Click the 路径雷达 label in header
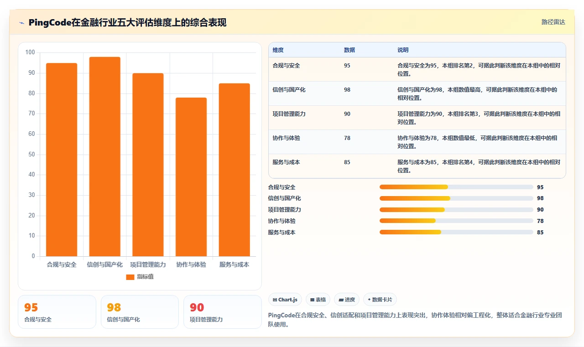584x347 pixels. click(x=553, y=22)
